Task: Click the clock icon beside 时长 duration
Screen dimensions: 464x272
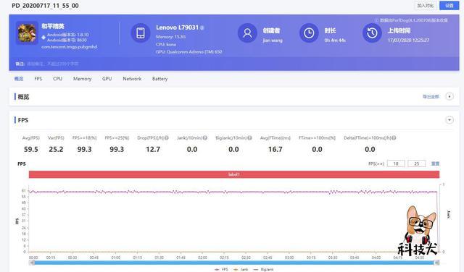Action: (x=309, y=33)
